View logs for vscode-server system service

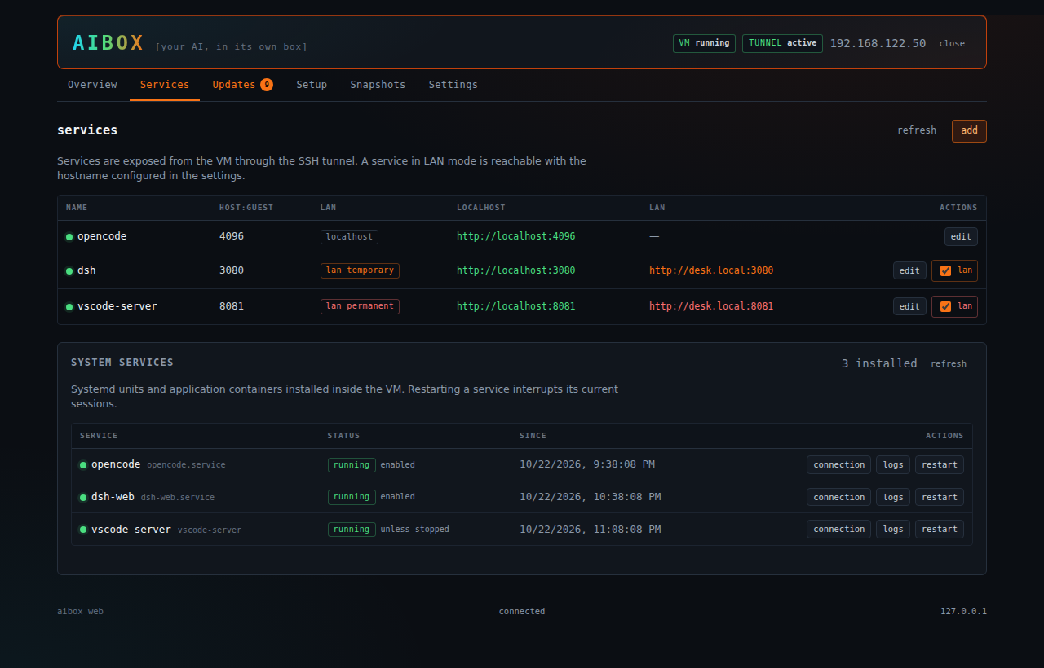[893, 529]
